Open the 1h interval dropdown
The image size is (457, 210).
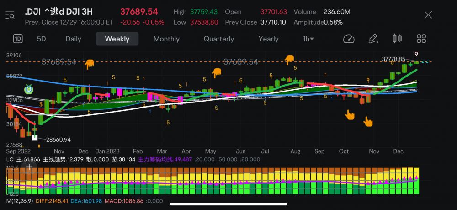point(308,39)
